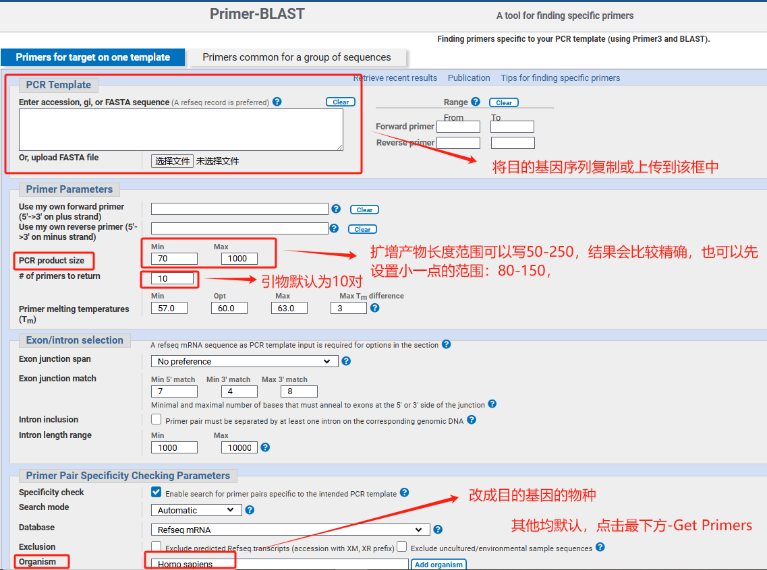The width and height of the screenshot is (767, 570).
Task: Show help for Exclusion options
Action: [600, 547]
